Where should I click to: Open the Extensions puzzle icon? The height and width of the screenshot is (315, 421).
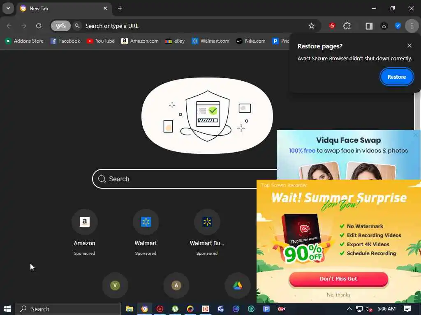click(347, 26)
